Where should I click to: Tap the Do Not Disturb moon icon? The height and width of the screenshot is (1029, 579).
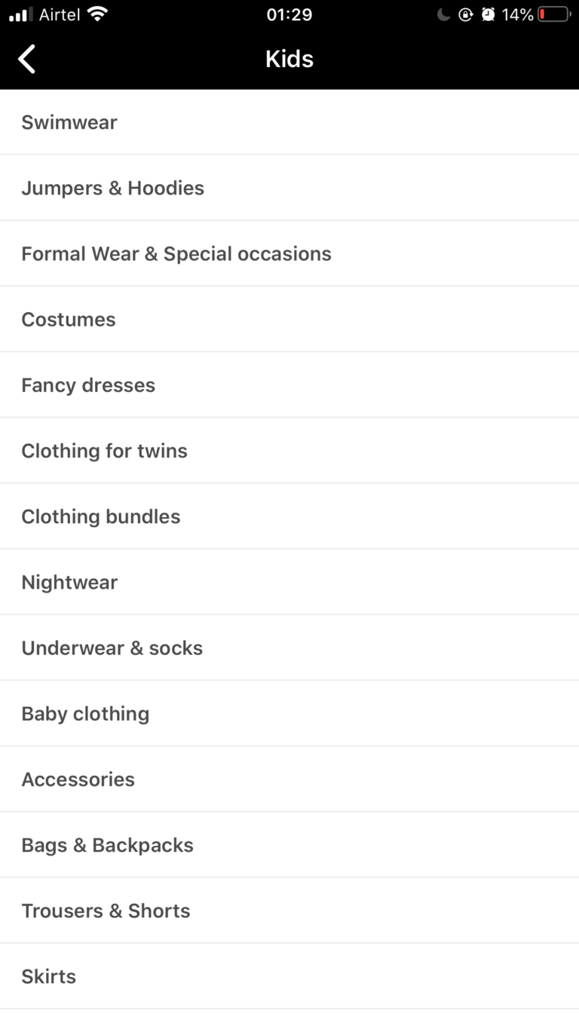(x=443, y=14)
